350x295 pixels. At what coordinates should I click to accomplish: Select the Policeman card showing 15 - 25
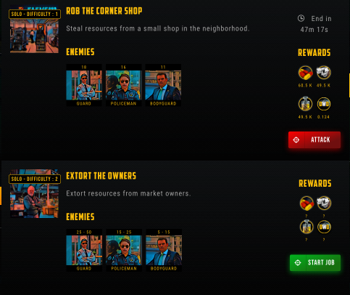[124, 250]
